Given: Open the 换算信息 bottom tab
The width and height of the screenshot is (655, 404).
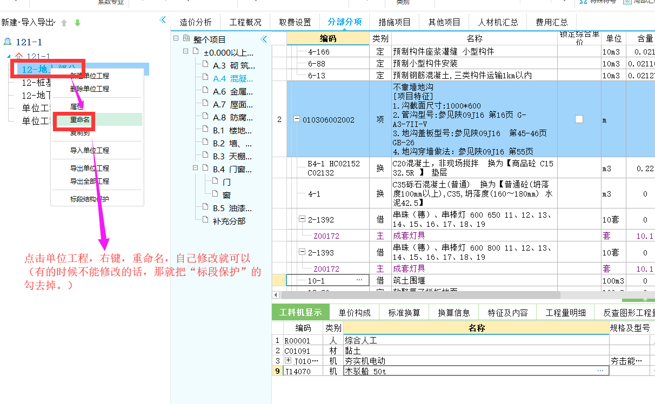Looking at the screenshot, I should click(x=454, y=312).
